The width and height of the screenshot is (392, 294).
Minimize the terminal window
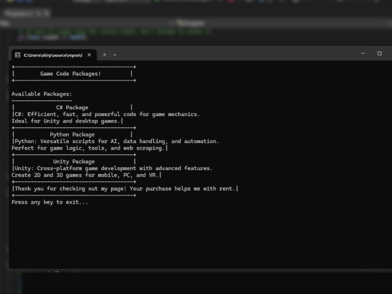point(363,53)
